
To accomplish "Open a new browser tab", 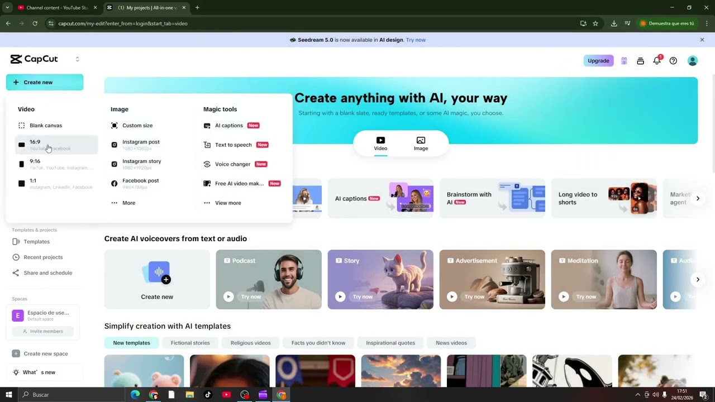I will [x=197, y=8].
